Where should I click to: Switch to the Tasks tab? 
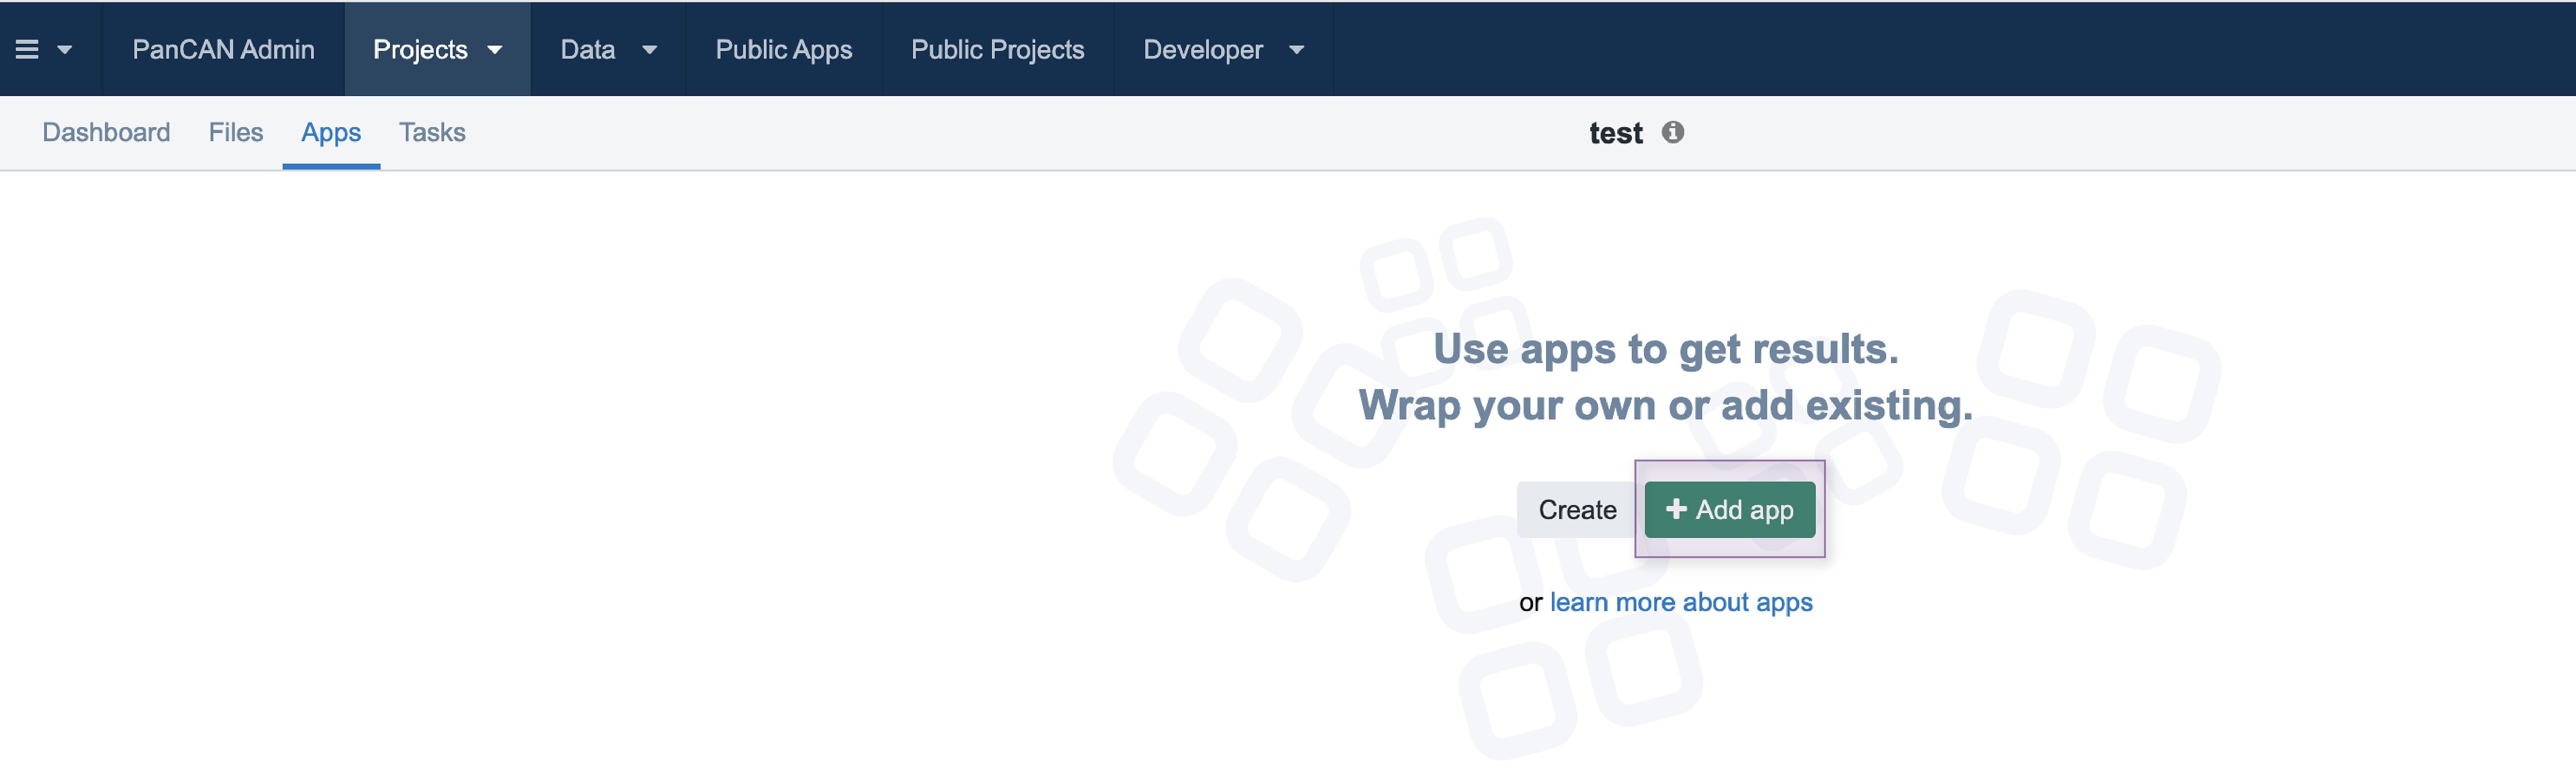432,132
